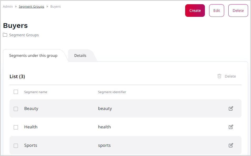
Task: Click the outlined Edit button at top
Action: click(x=216, y=11)
